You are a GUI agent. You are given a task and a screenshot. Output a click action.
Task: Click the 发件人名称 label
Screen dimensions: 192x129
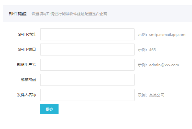(x=26, y=95)
